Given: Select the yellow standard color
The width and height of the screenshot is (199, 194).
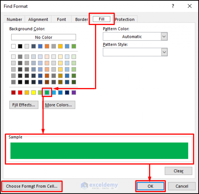Looking at the screenshot, I should coord(33,92).
